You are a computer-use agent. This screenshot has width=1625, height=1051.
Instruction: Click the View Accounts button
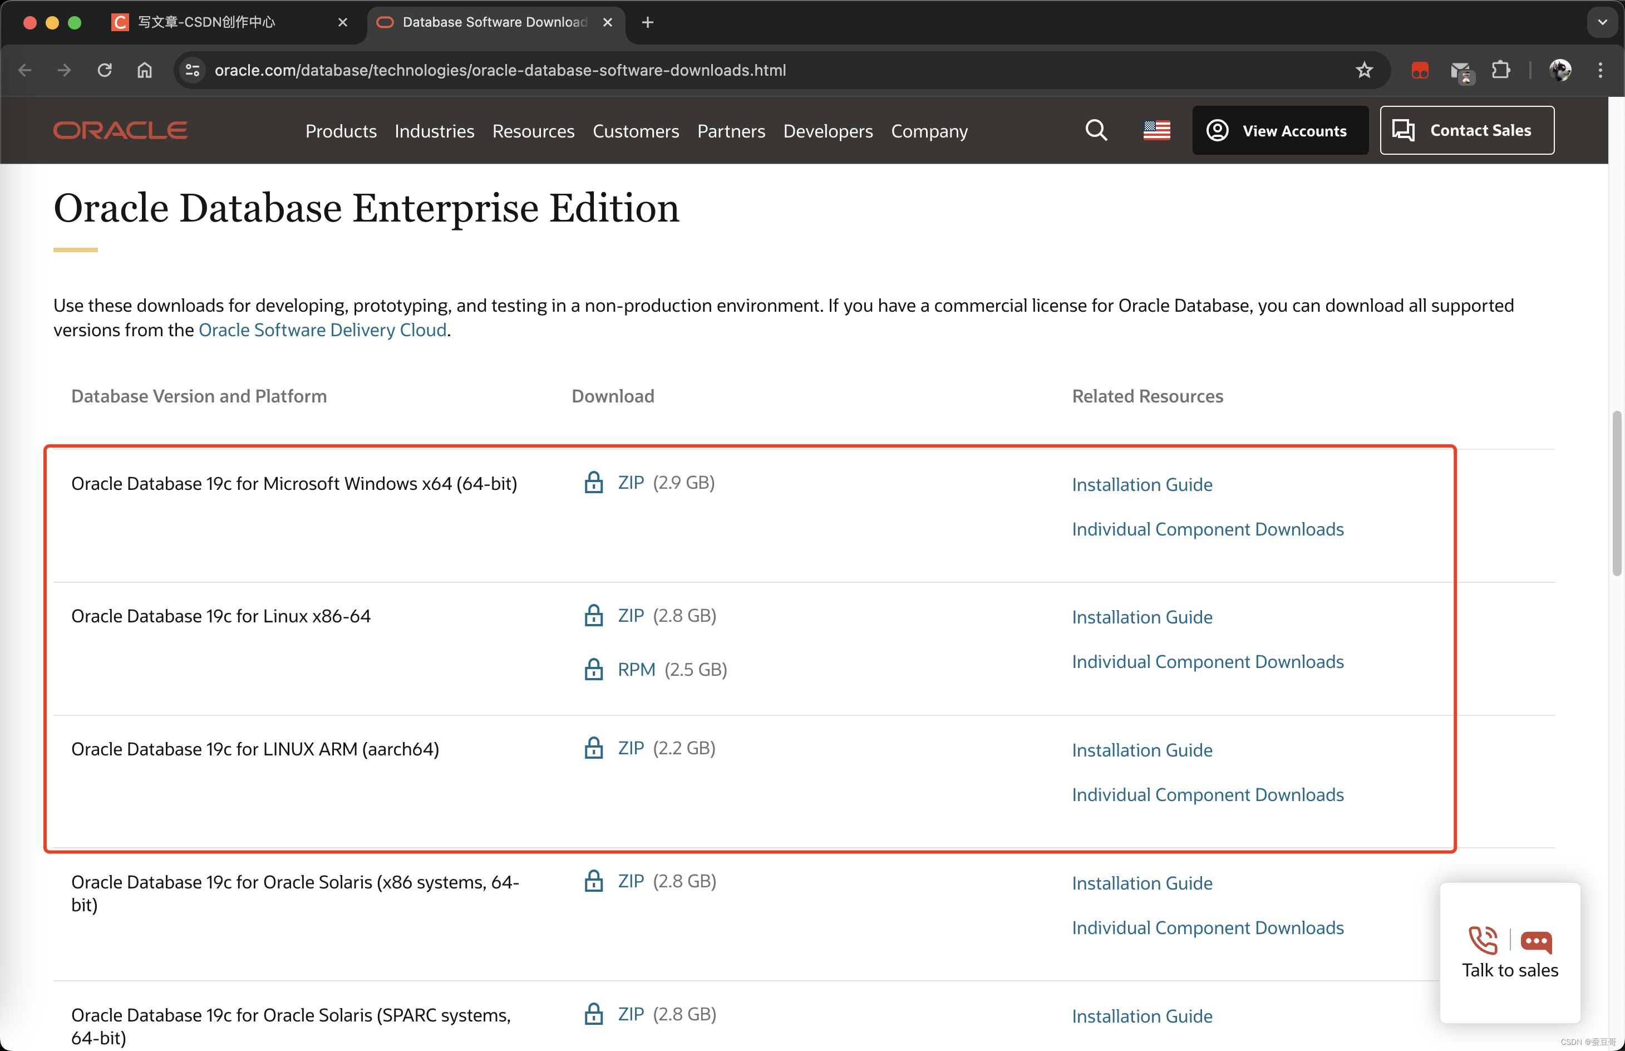(1280, 130)
